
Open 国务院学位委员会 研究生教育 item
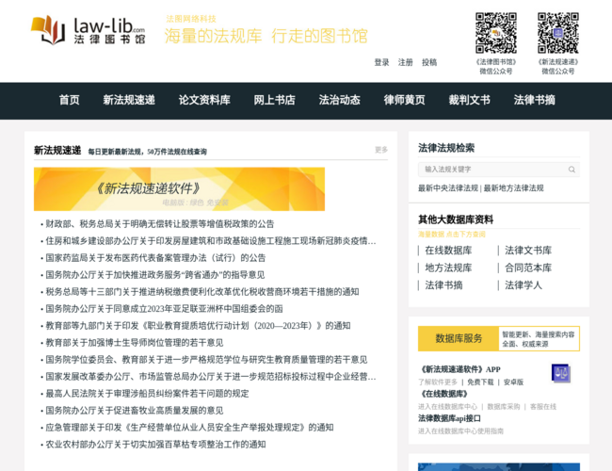206,360
